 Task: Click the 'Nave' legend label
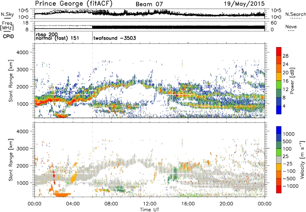(291, 26)
